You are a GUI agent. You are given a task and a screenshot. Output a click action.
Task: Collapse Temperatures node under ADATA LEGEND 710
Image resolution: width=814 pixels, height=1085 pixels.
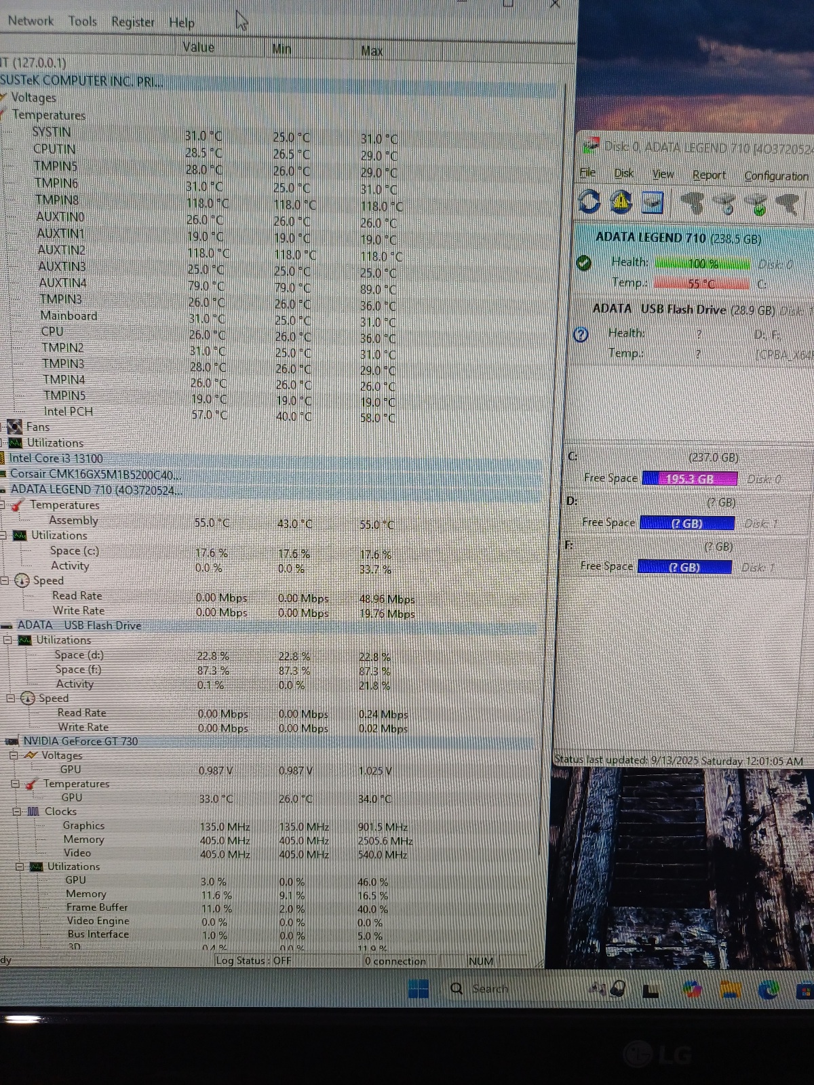click(3, 505)
